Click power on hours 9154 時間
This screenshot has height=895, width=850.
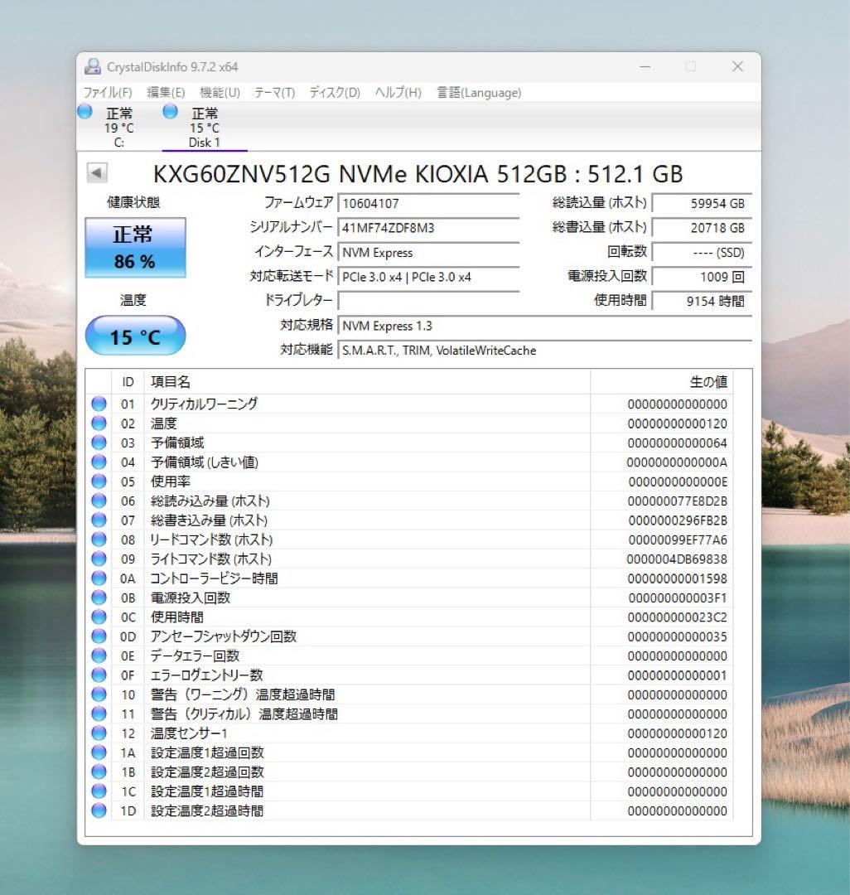tap(702, 301)
